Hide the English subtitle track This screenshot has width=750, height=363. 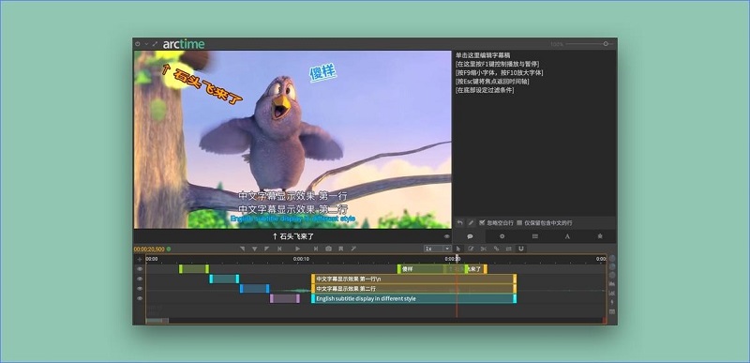[x=140, y=298]
